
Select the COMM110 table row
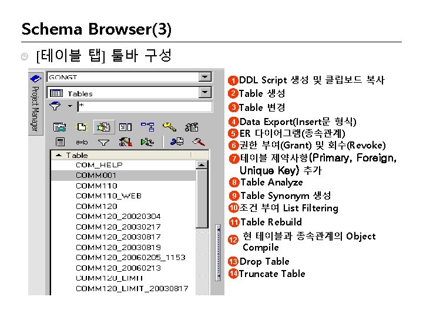(123, 186)
